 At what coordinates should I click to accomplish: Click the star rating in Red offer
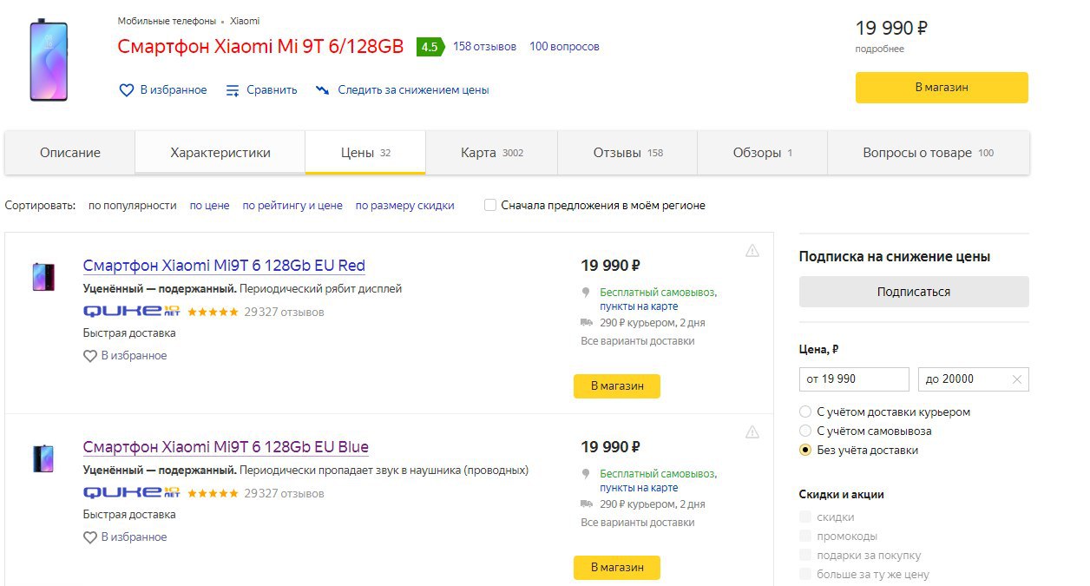(x=213, y=312)
